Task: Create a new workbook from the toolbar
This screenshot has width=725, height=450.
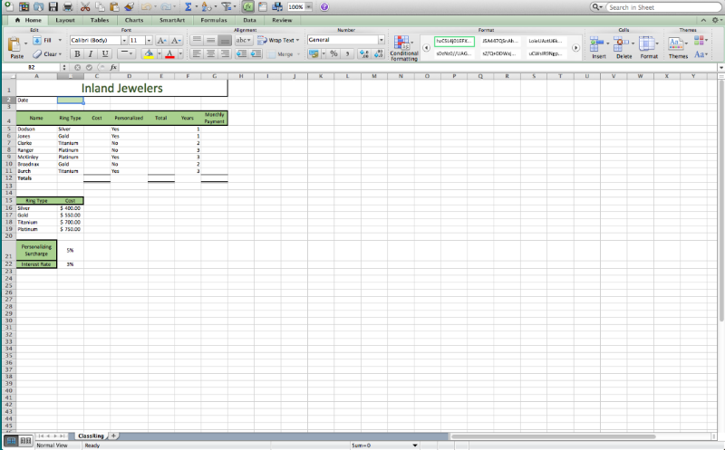Action: pos(9,6)
